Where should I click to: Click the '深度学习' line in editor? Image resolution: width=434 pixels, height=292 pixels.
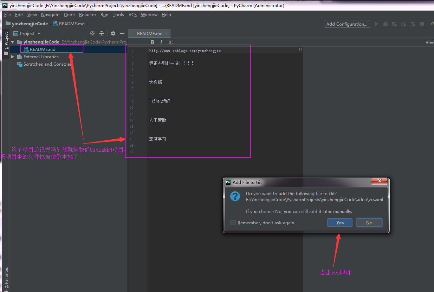pos(157,139)
